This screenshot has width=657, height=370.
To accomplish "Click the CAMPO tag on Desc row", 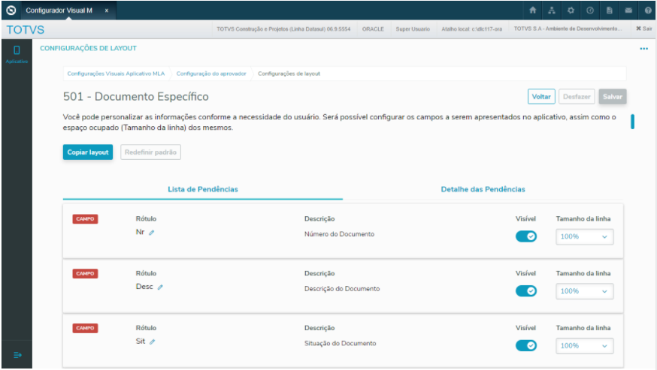I will point(85,274).
